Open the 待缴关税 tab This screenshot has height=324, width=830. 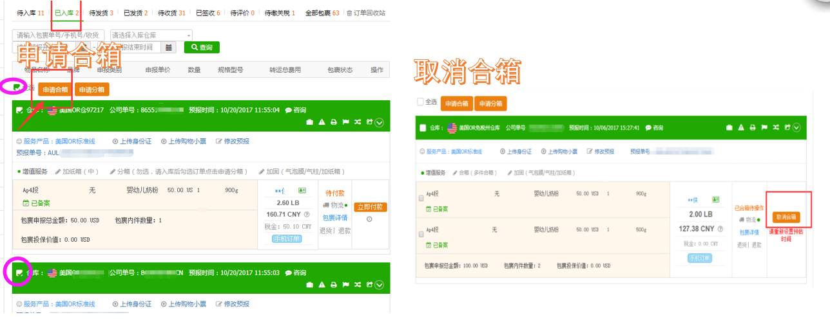(280, 13)
